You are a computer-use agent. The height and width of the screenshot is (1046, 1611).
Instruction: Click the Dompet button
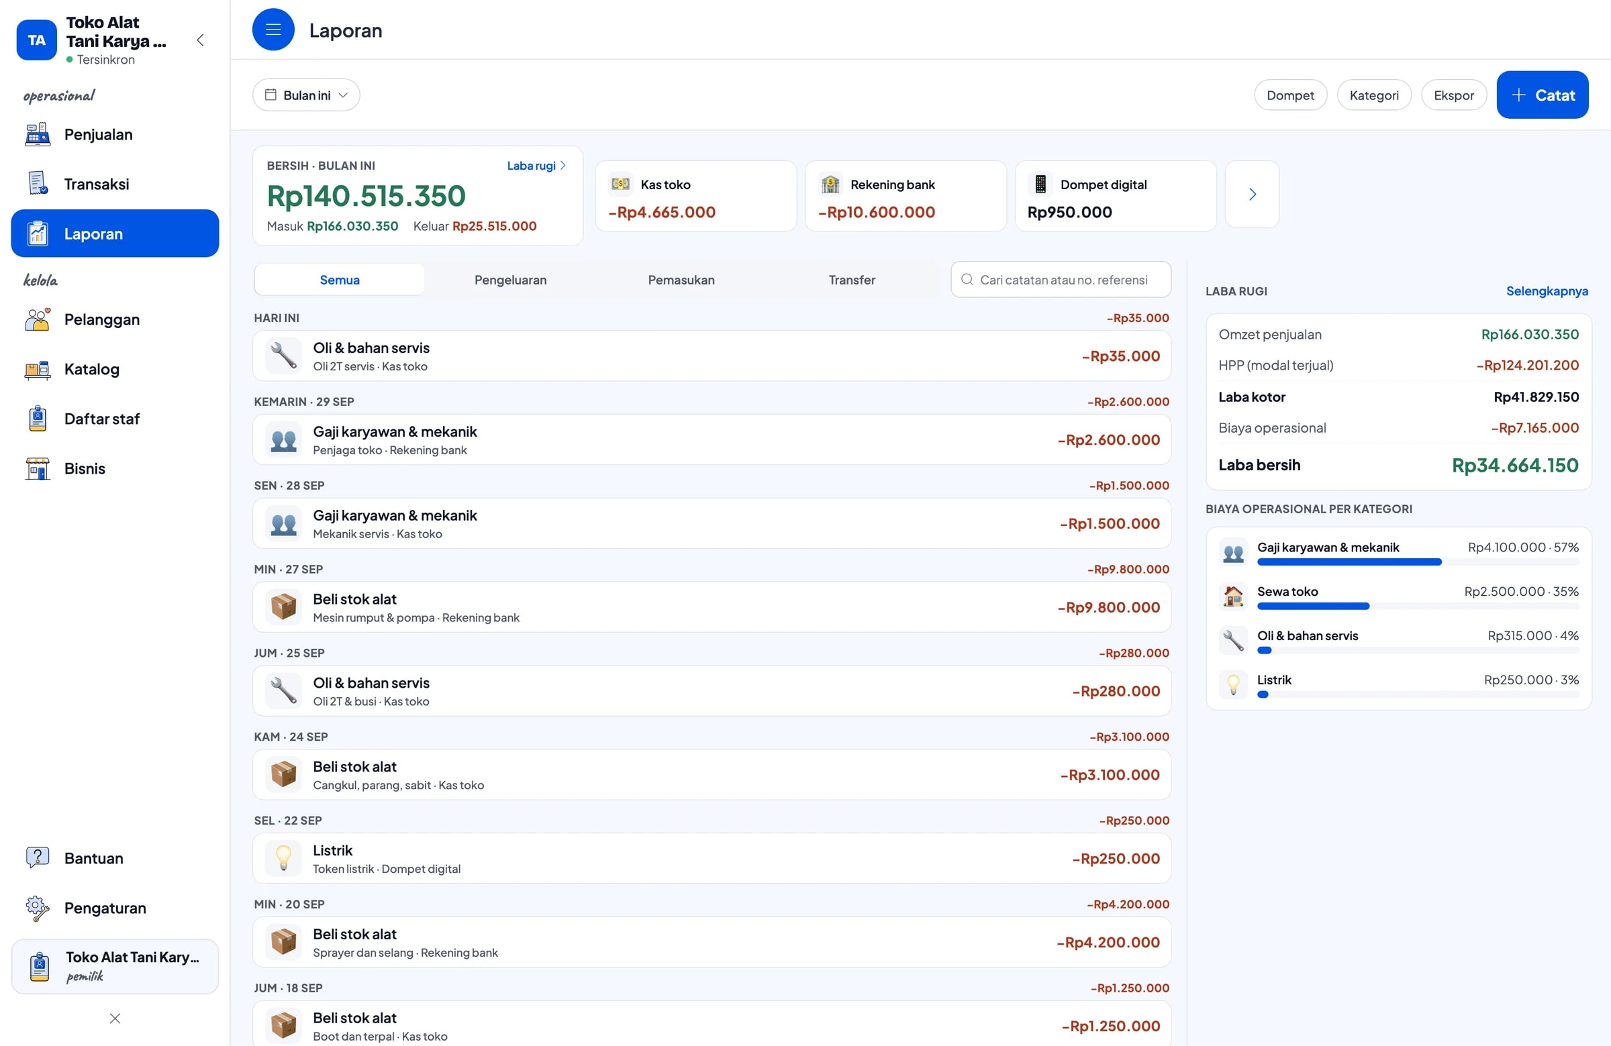click(x=1290, y=95)
